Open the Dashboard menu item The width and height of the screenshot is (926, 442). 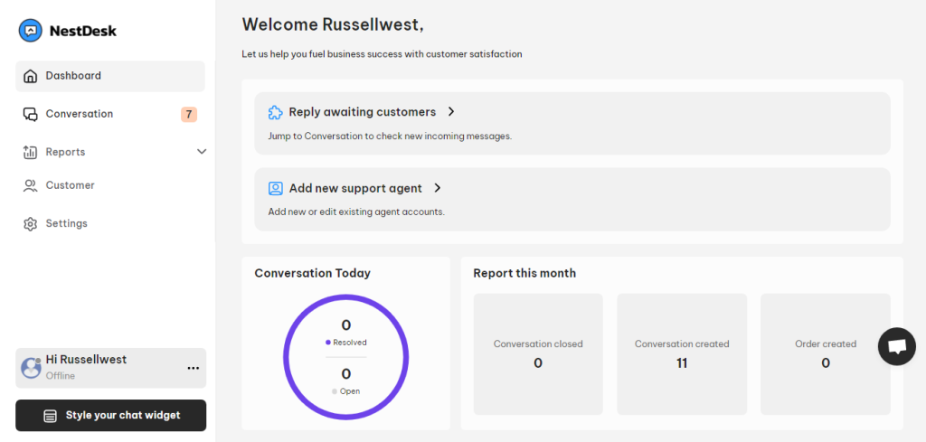[109, 76]
